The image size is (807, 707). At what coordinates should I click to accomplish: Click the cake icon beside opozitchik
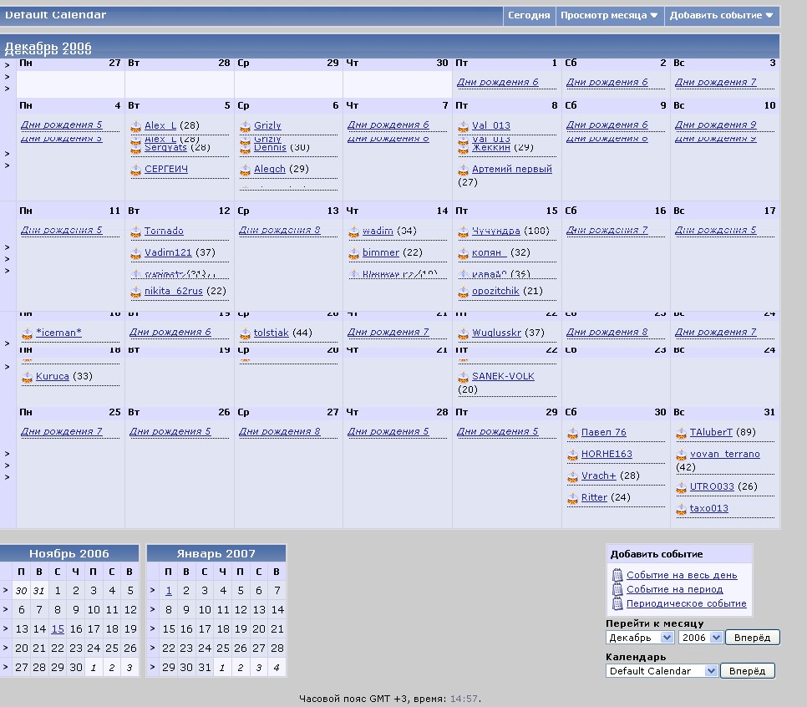pos(463,292)
